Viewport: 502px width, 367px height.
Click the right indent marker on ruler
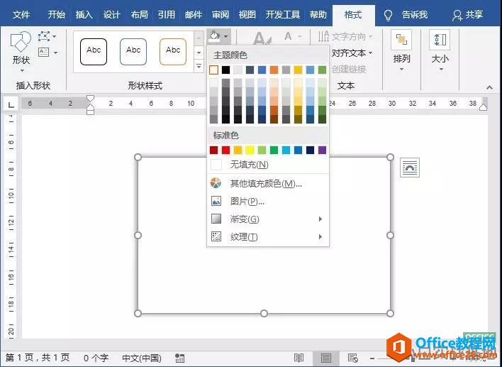(x=483, y=107)
